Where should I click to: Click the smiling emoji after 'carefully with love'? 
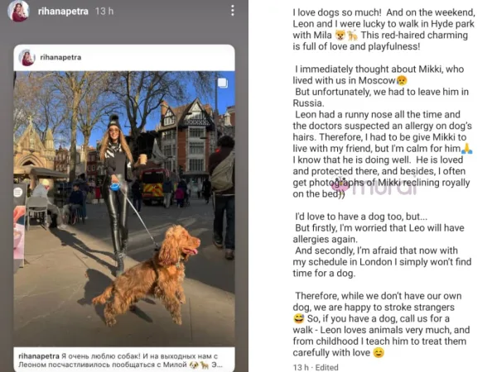tap(379, 352)
